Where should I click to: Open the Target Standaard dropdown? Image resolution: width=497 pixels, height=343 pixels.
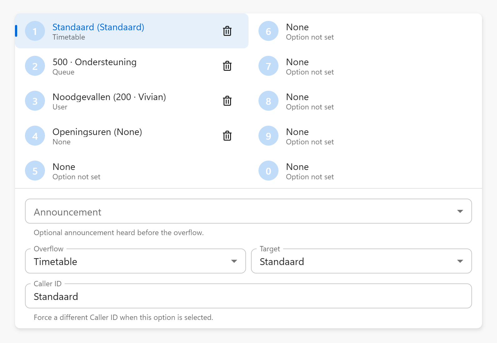pyautogui.click(x=361, y=261)
